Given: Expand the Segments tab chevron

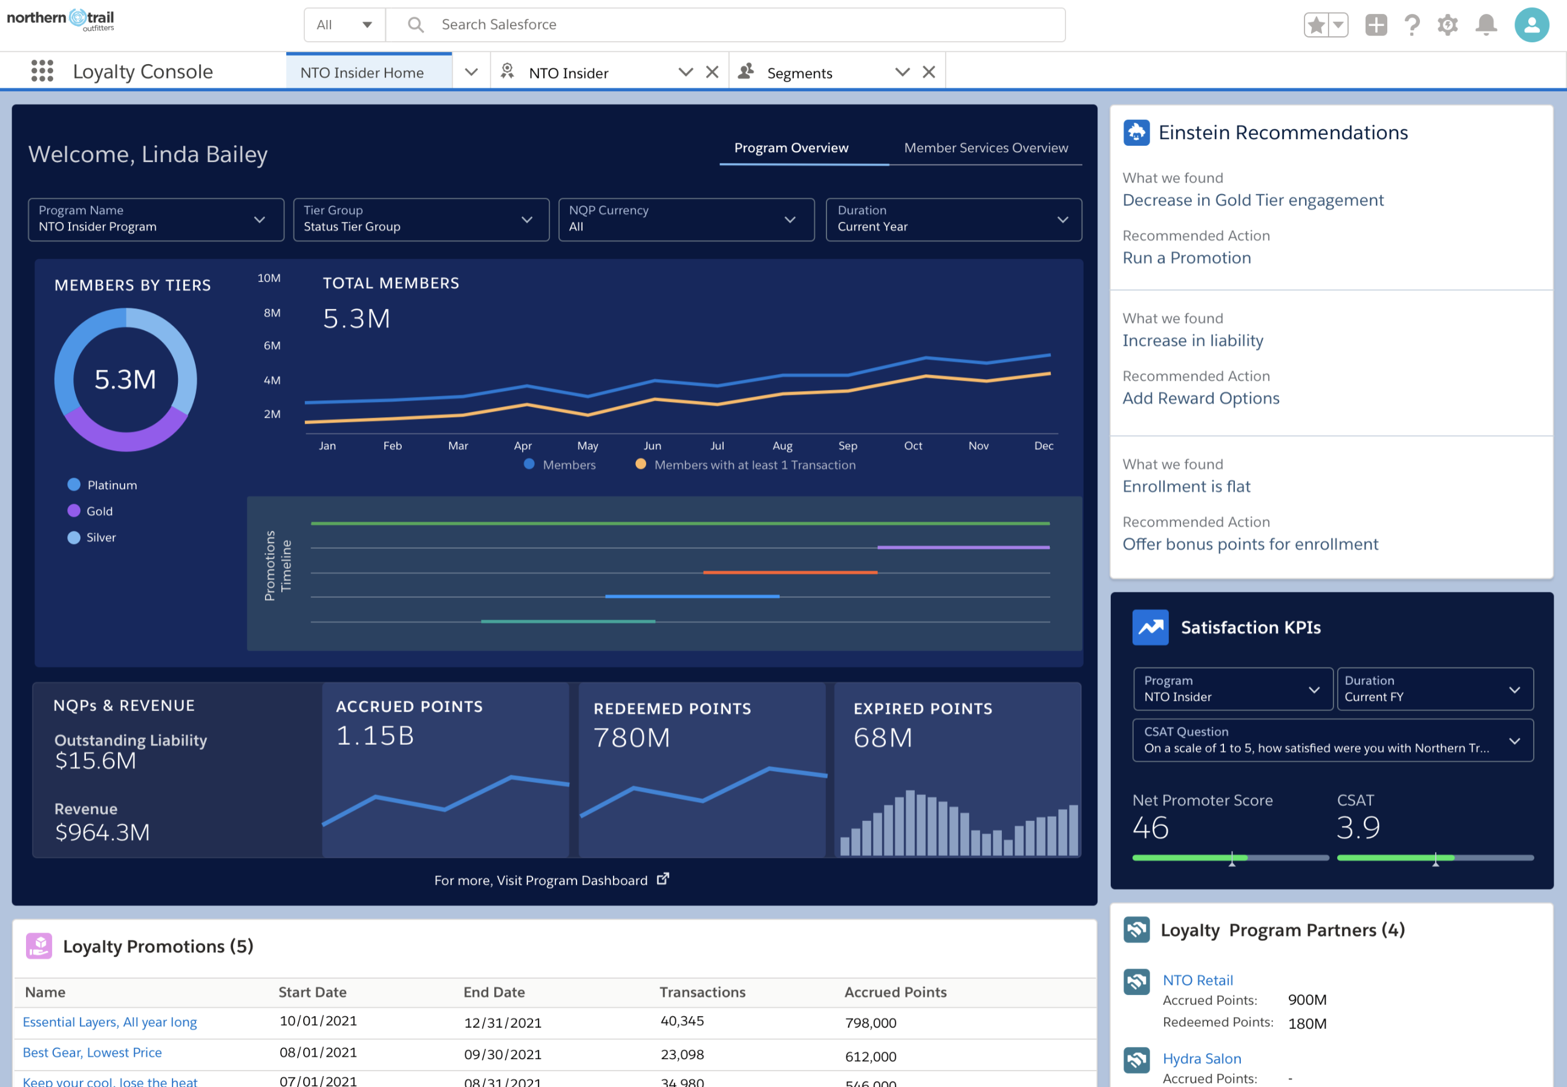Looking at the screenshot, I should click(x=903, y=71).
